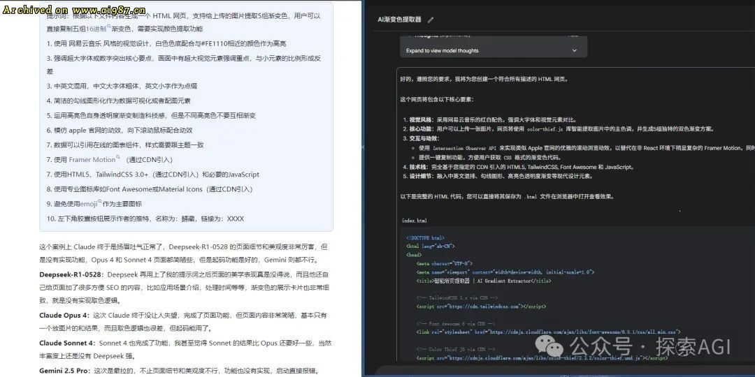This screenshot has width=755, height=377.
Task: Click the <title> line with AI Gradient Extractor
Action: pyautogui.click(x=484, y=281)
